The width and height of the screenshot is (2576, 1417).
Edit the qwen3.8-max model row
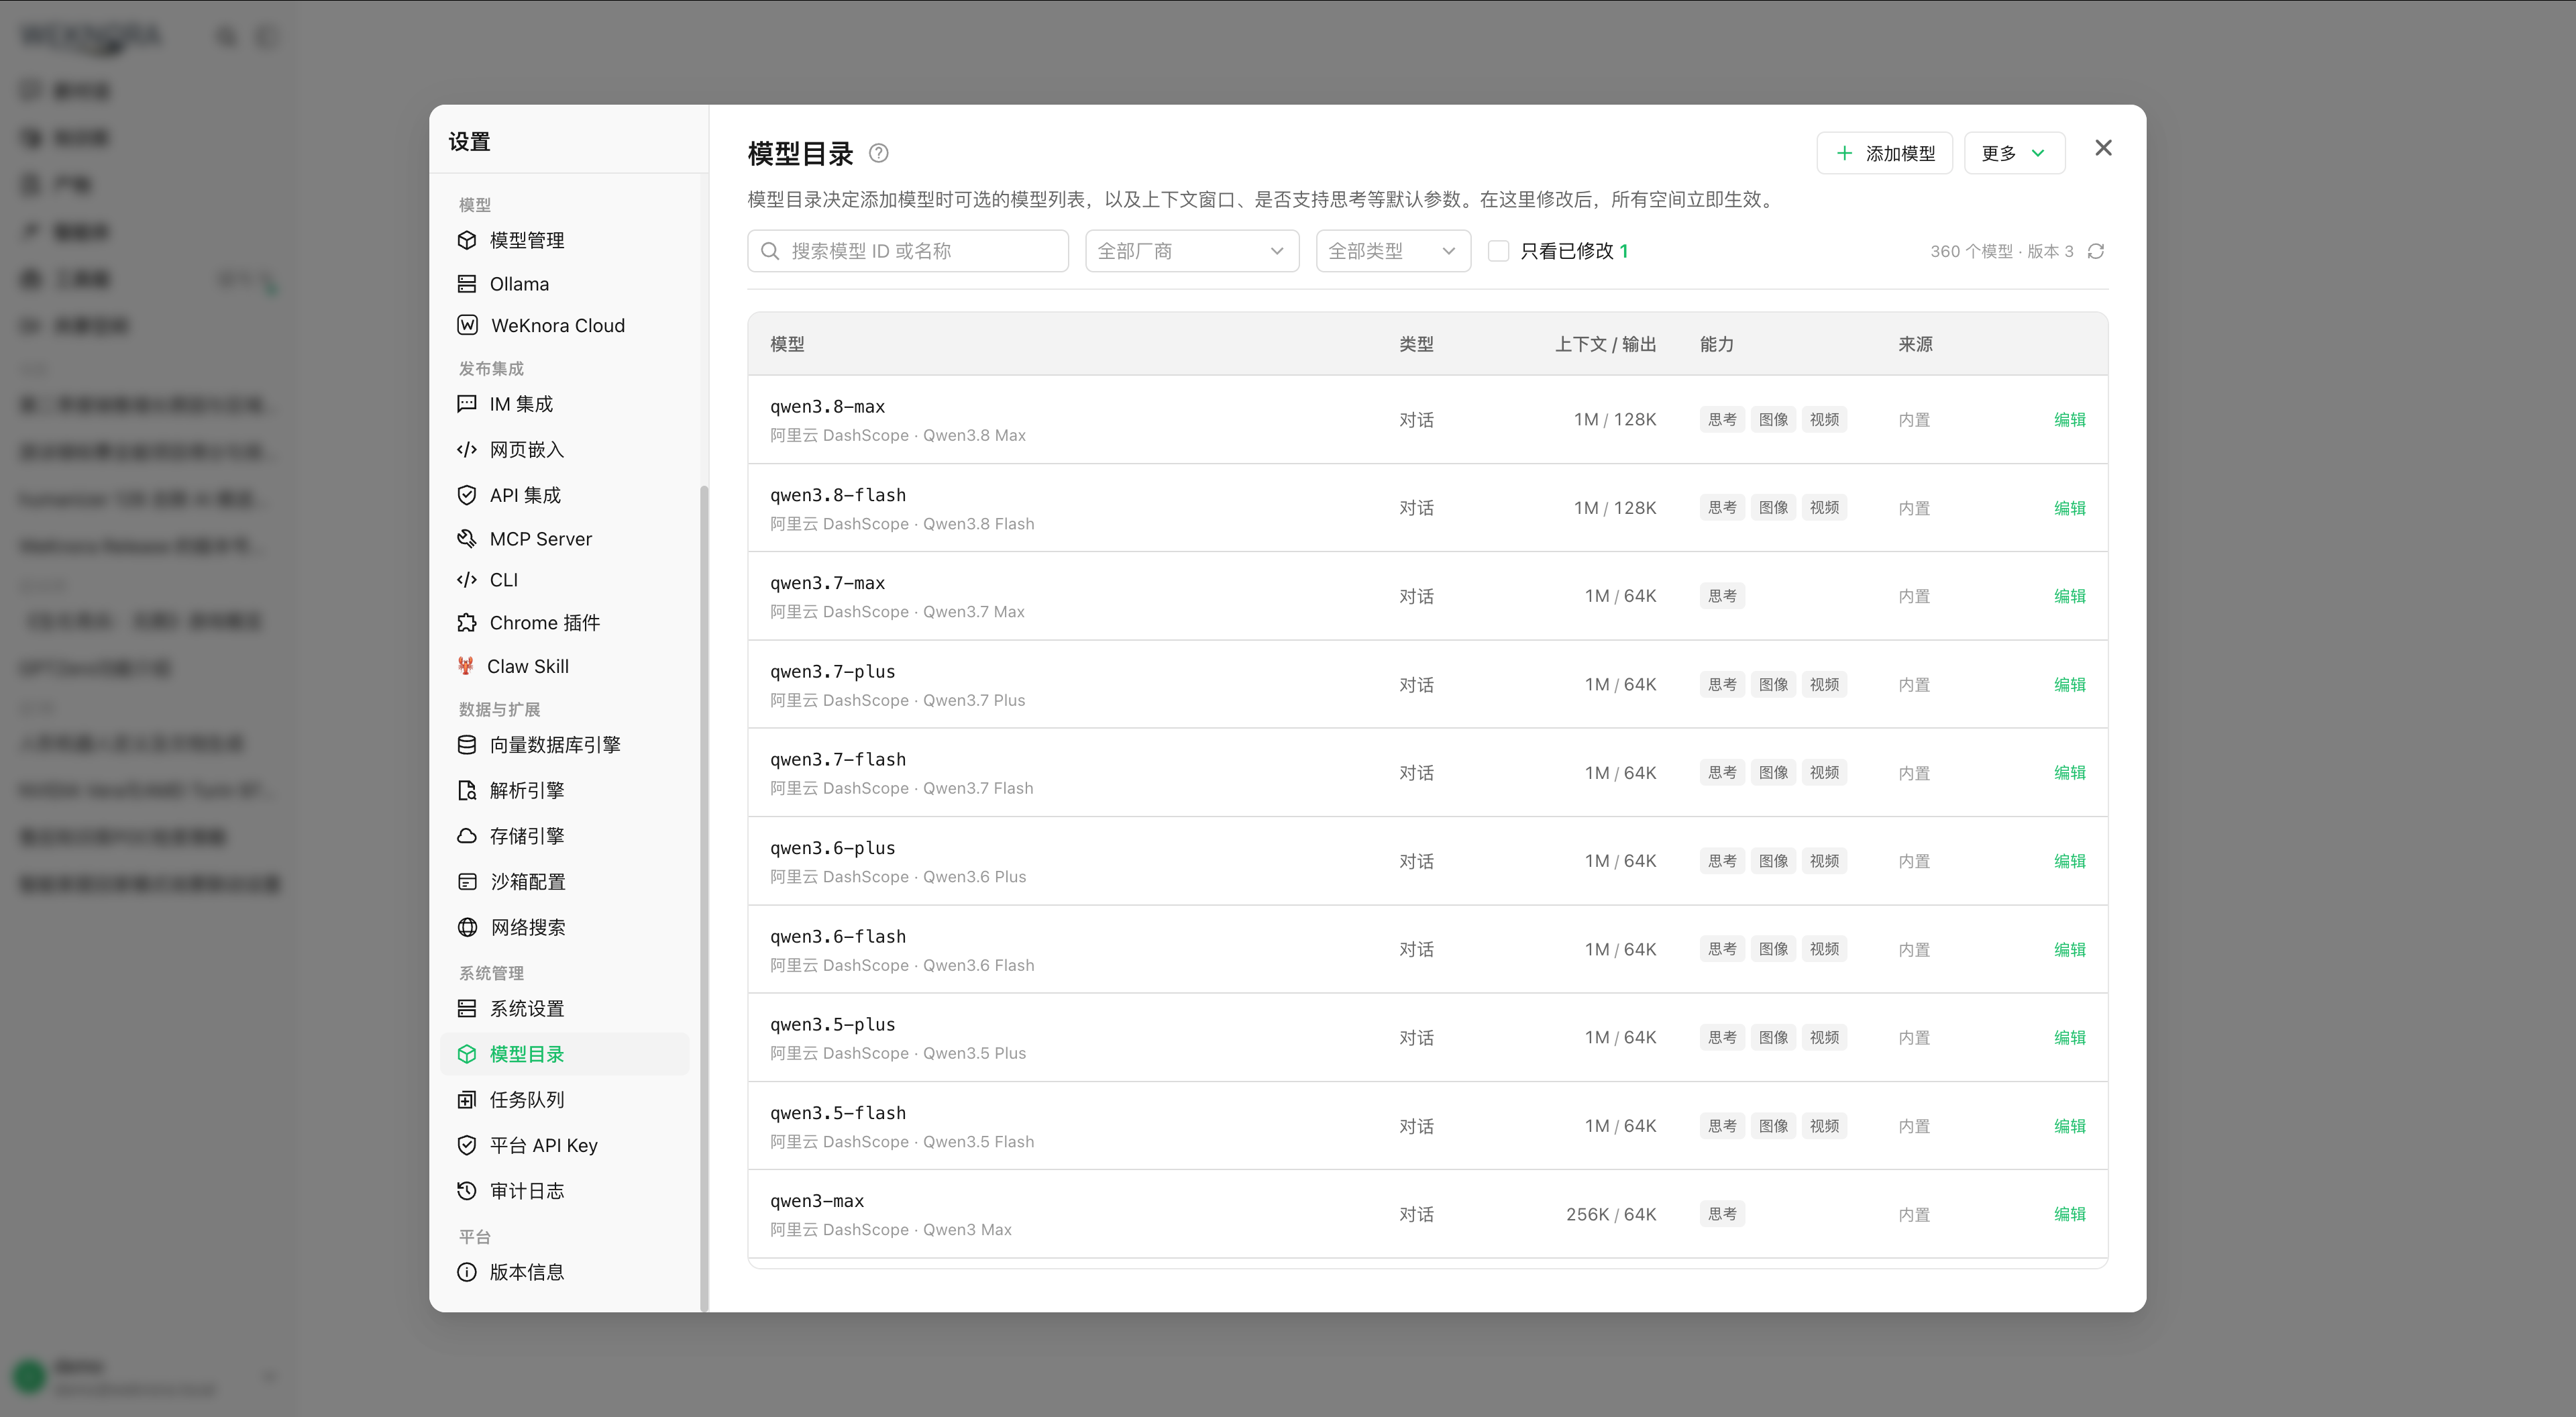2069,420
